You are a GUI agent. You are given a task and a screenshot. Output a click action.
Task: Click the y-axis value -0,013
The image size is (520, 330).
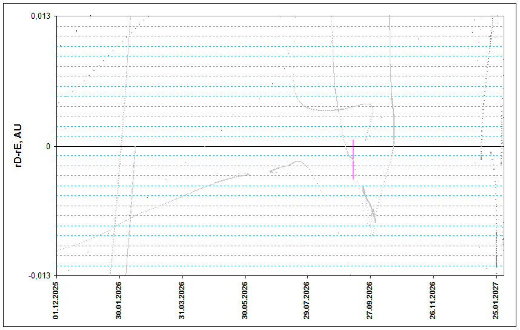point(39,275)
